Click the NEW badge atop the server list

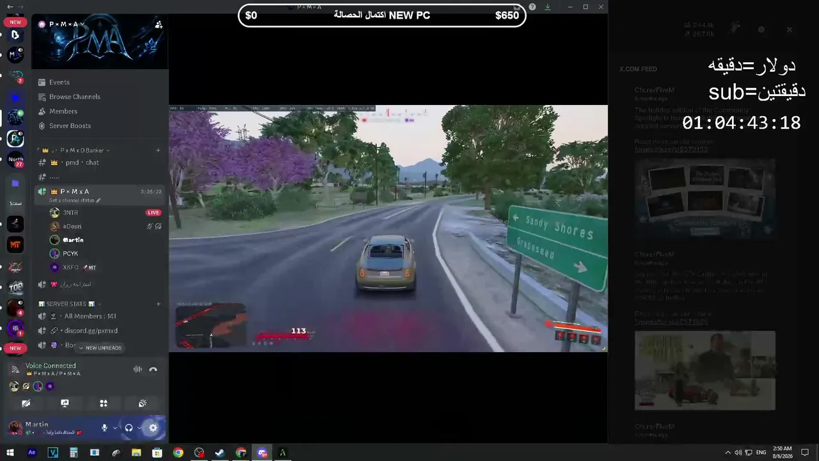pos(15,22)
